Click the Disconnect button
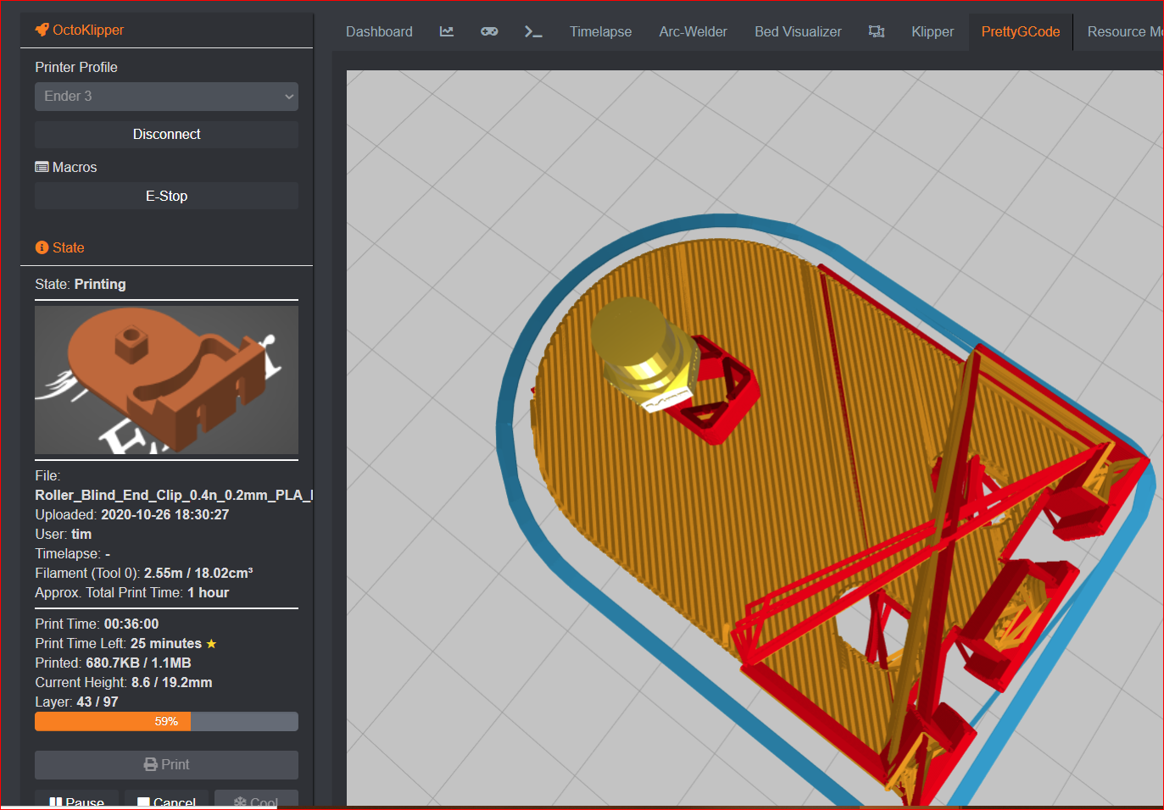The width and height of the screenshot is (1164, 810). [166, 134]
